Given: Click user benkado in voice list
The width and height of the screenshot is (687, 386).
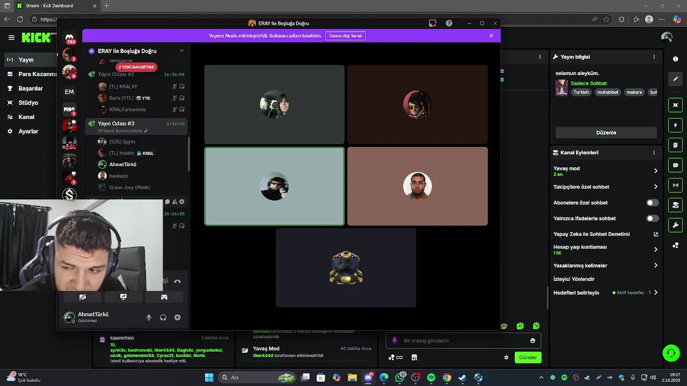Looking at the screenshot, I should pyautogui.click(x=119, y=176).
